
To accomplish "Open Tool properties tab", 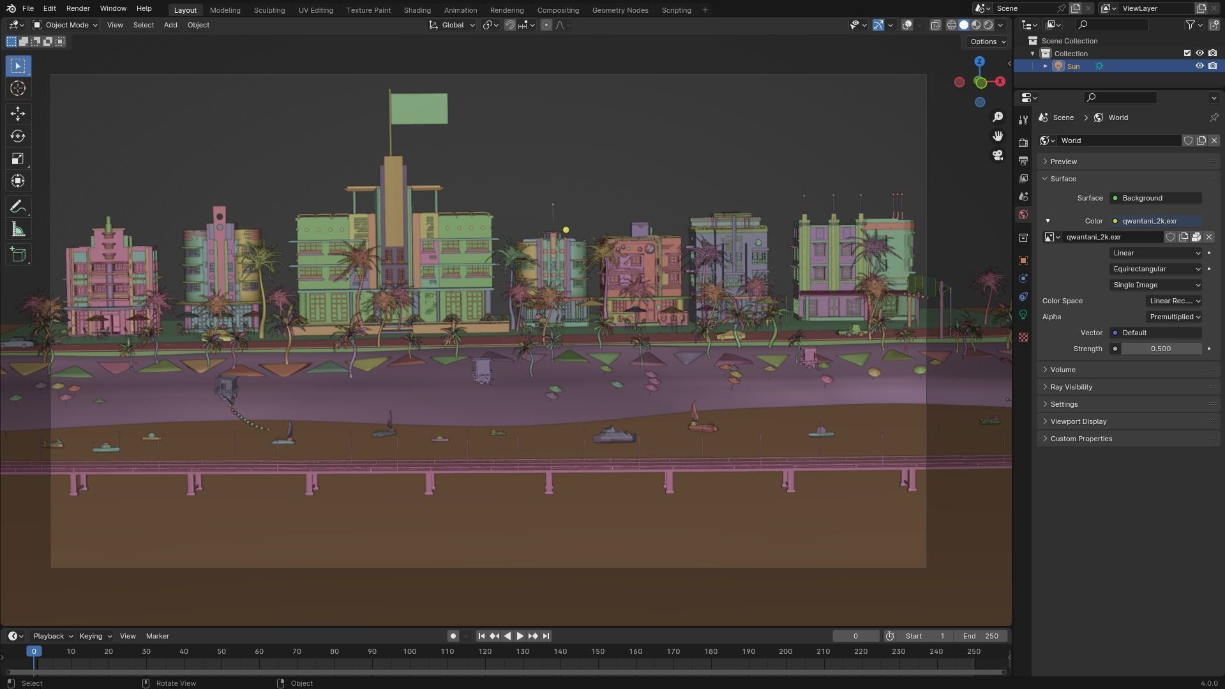I will click(x=1023, y=120).
